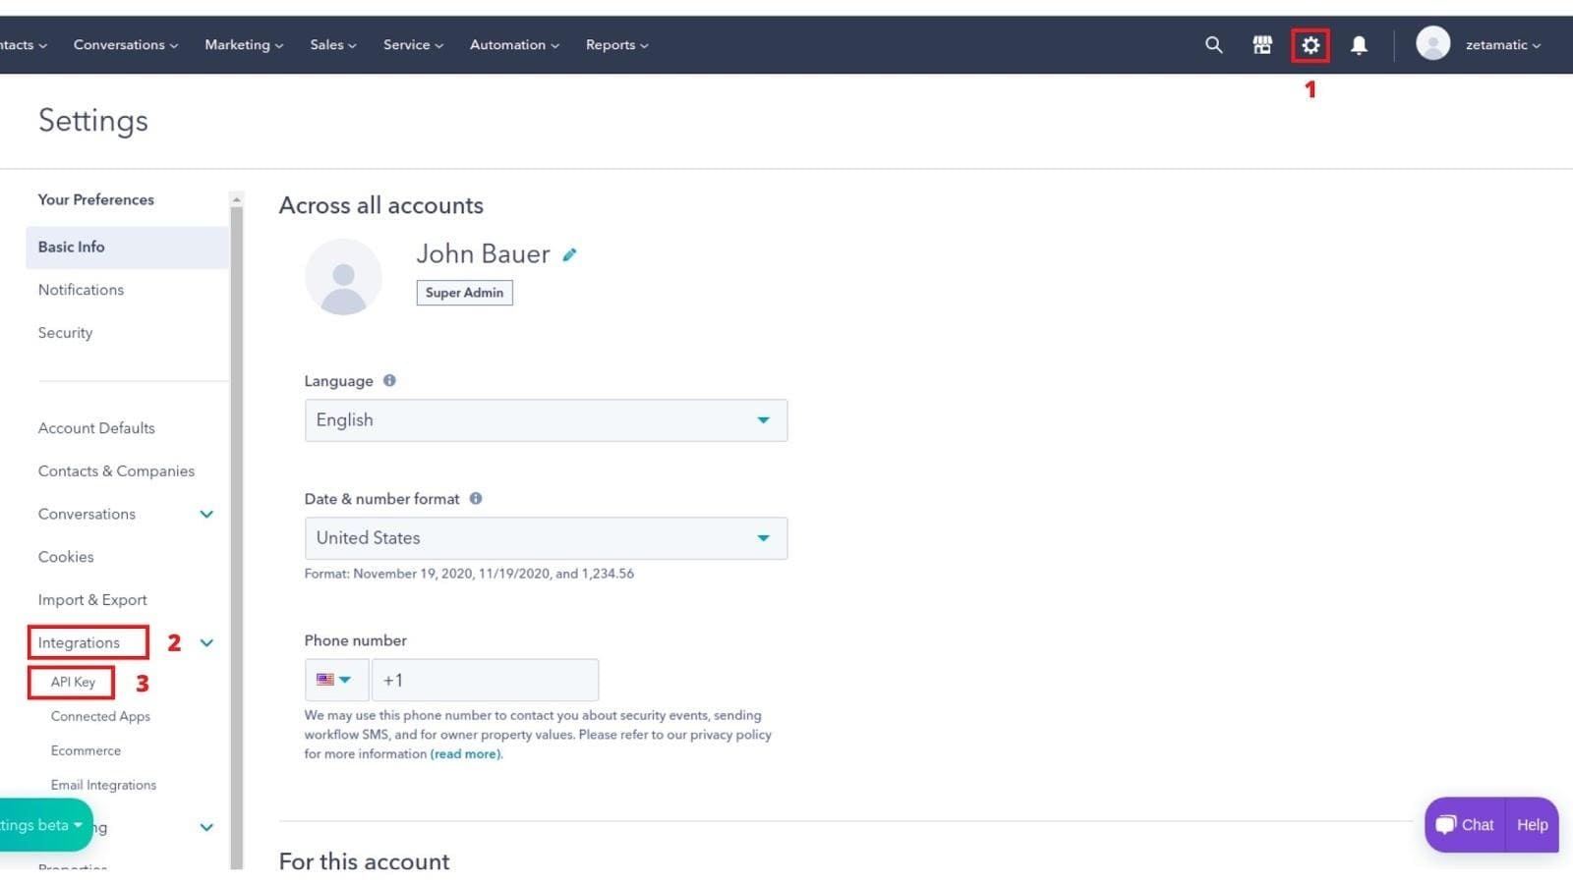The width and height of the screenshot is (1573, 884).
Task: Open the search magnifier icon
Action: tap(1213, 45)
